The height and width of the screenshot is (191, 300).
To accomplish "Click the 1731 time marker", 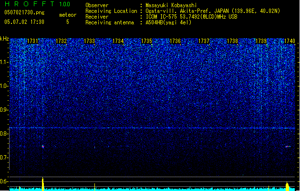I will pos(32,41).
